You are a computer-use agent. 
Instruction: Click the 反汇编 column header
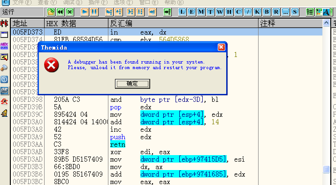tap(183, 23)
